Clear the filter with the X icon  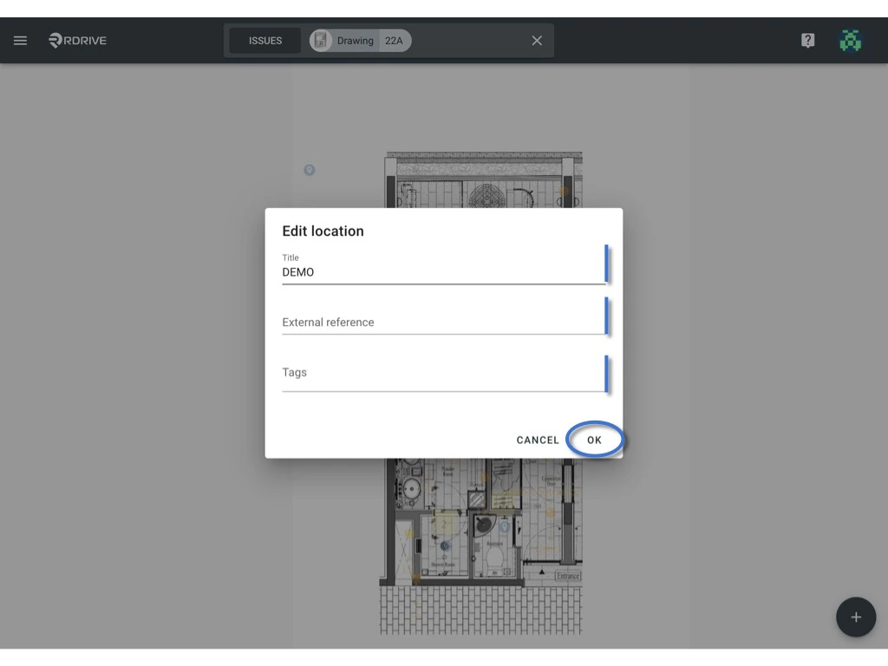[536, 40]
